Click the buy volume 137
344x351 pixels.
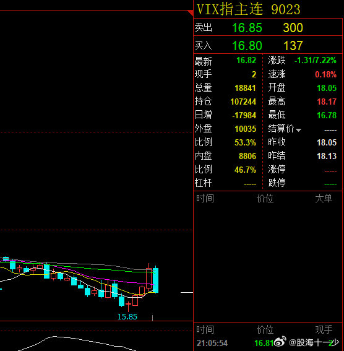tap(293, 46)
